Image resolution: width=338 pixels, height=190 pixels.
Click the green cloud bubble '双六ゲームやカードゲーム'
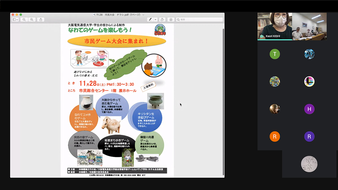click(125, 65)
